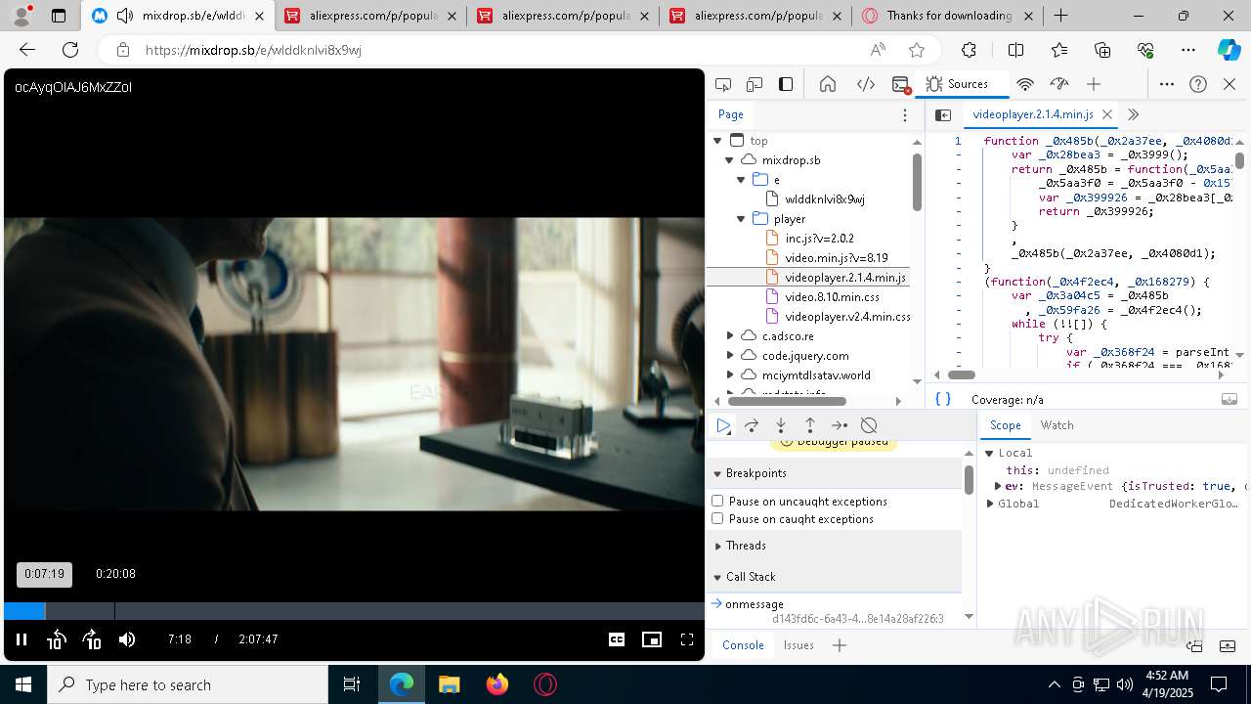1251x704 pixels.
Task: Open DevTools help
Action: pos(1198,84)
